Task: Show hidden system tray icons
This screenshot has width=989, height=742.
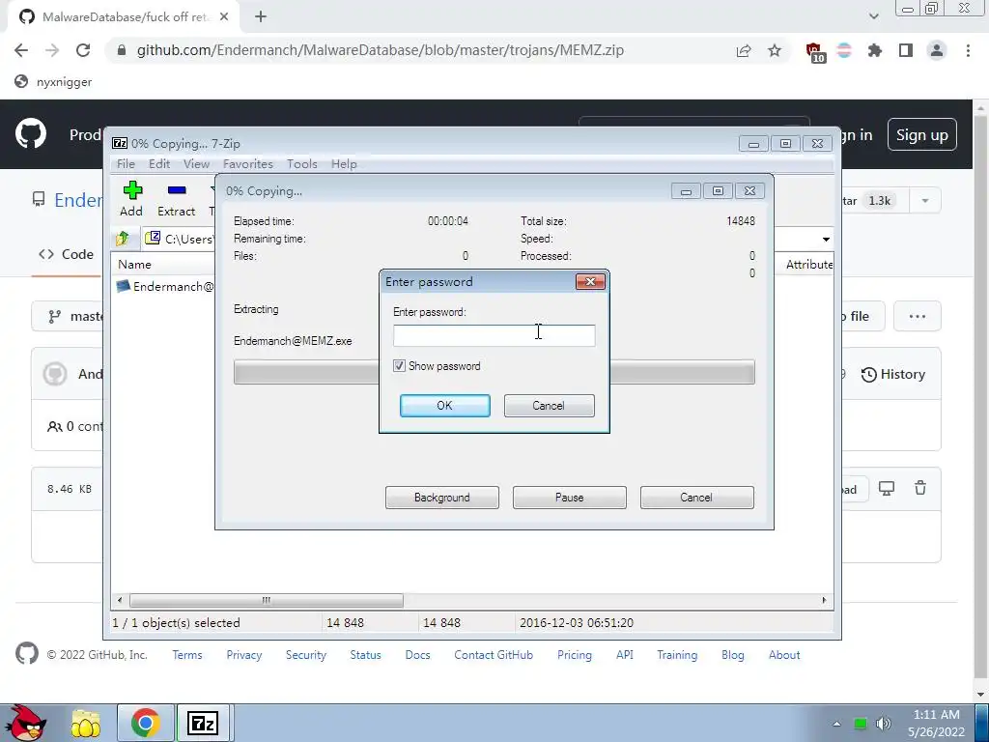Action: pos(836,724)
